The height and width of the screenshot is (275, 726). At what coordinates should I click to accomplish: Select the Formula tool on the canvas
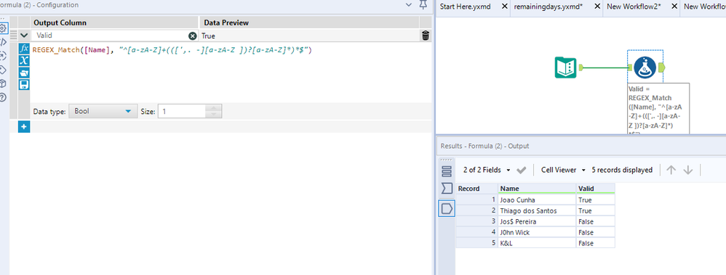pos(645,67)
